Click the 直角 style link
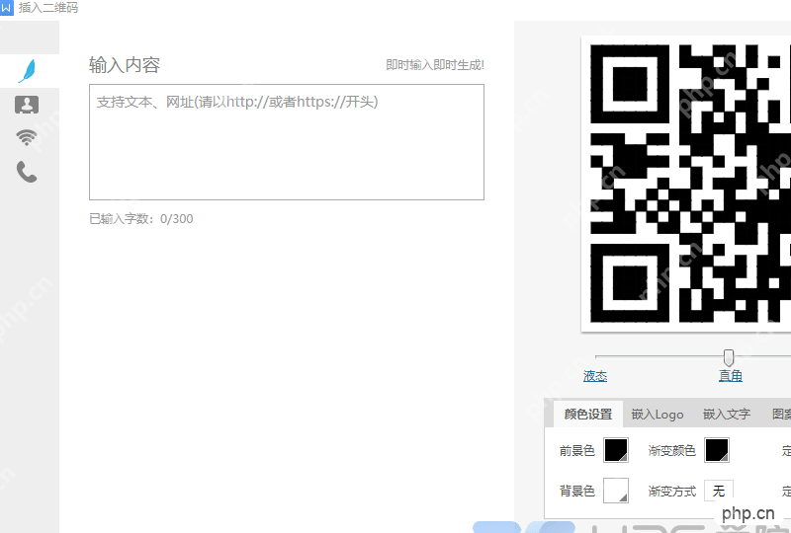This screenshot has width=791, height=533. pyautogui.click(x=731, y=376)
